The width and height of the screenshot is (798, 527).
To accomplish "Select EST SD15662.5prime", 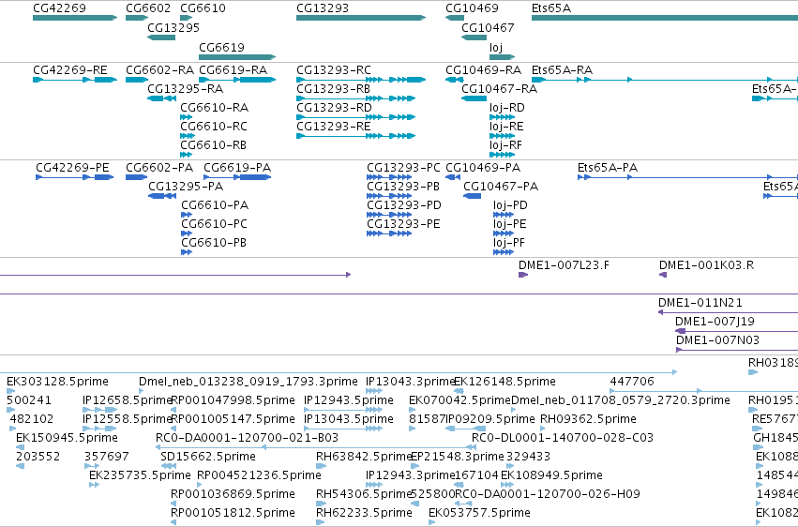I will pos(169,466).
